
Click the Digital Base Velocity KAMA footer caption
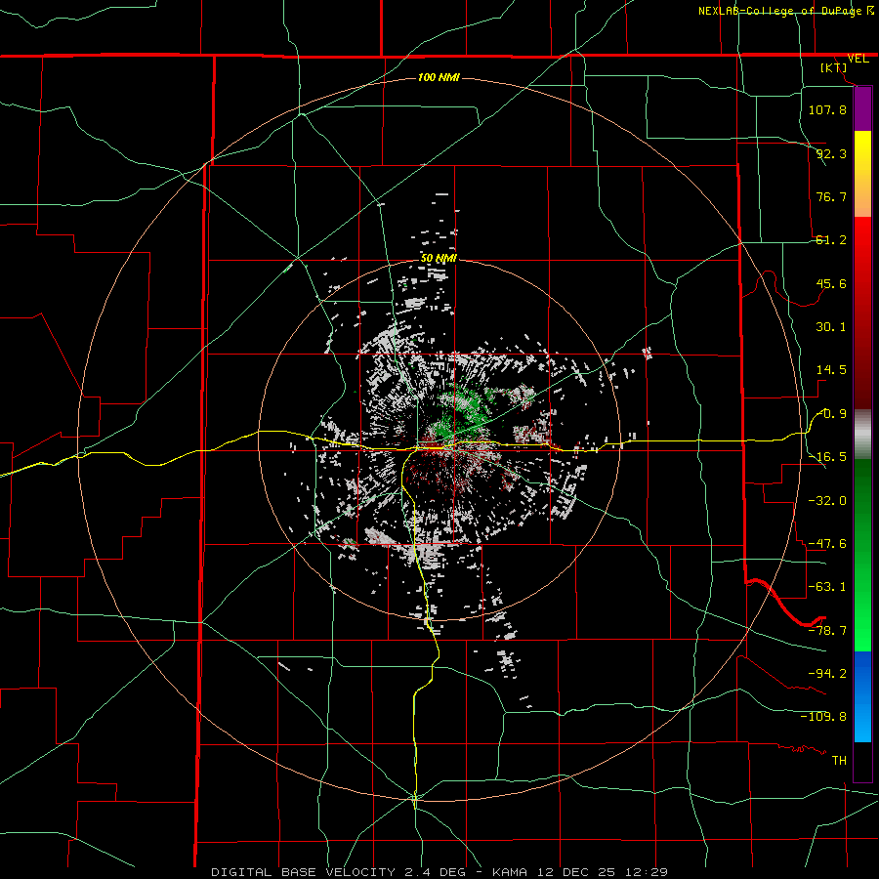(439, 872)
